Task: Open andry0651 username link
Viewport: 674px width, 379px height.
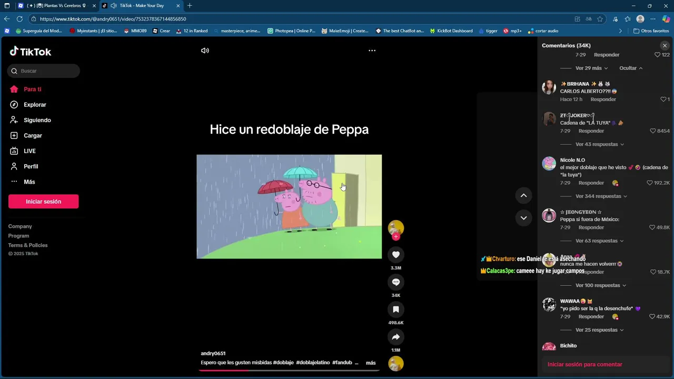Action: [213, 353]
